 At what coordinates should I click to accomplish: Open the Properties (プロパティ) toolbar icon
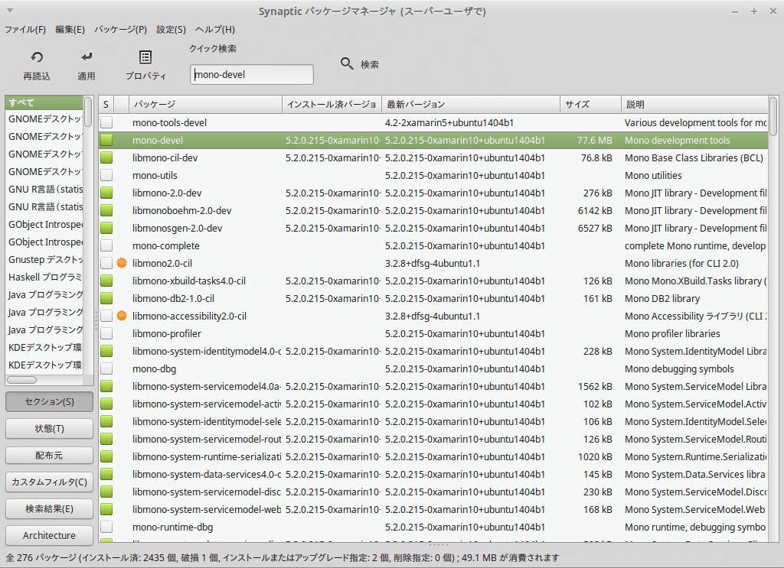[x=145, y=57]
